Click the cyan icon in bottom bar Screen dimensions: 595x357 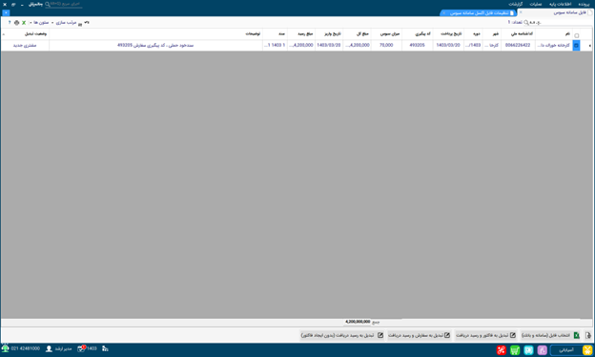528,349
